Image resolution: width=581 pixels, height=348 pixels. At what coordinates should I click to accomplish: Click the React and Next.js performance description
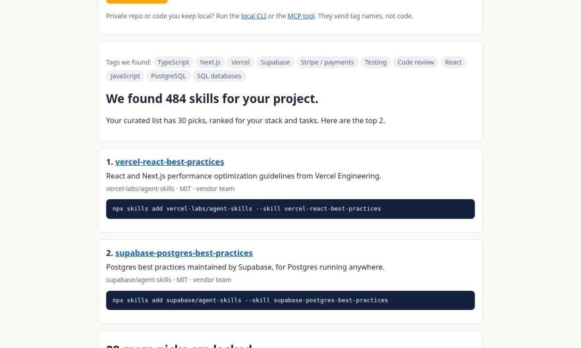pos(244,176)
